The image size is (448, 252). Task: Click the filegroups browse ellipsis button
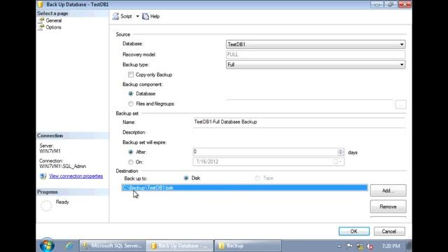tap(400, 104)
